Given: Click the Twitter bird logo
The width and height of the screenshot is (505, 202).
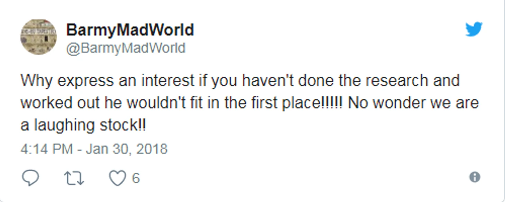Looking at the screenshot, I should tap(474, 29).
